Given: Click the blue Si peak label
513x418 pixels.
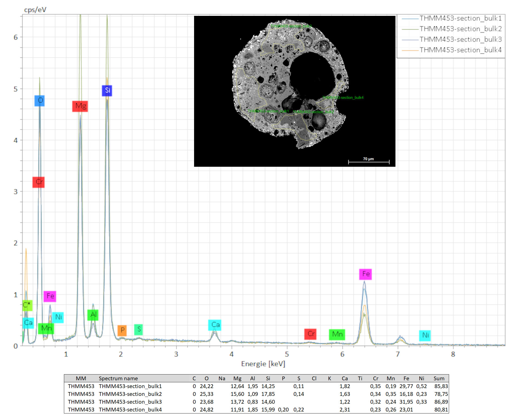Looking at the screenshot, I should point(107,91).
